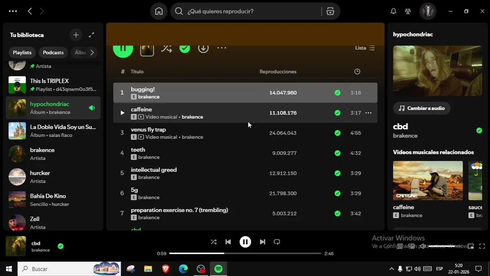Select intellectual greed track row title
Viewport: 490px width, 276px height.
(154, 170)
